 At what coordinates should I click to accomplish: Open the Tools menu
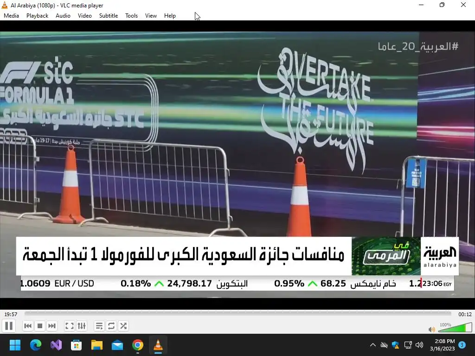click(x=131, y=16)
